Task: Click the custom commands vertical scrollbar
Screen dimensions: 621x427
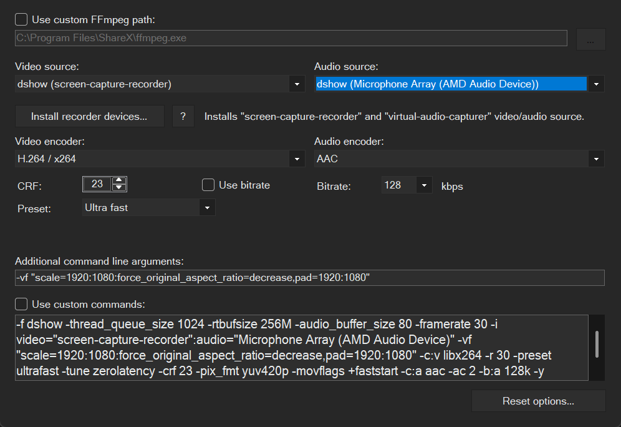Action: (x=597, y=345)
